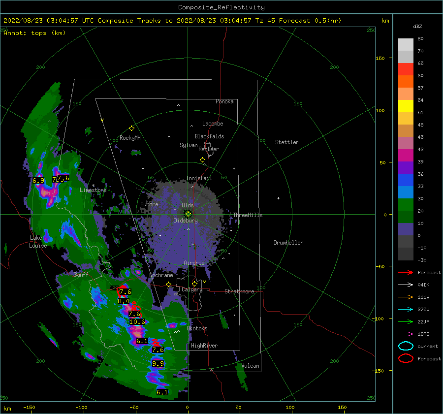
Task: Click the Sundre town label
Action: point(149,204)
